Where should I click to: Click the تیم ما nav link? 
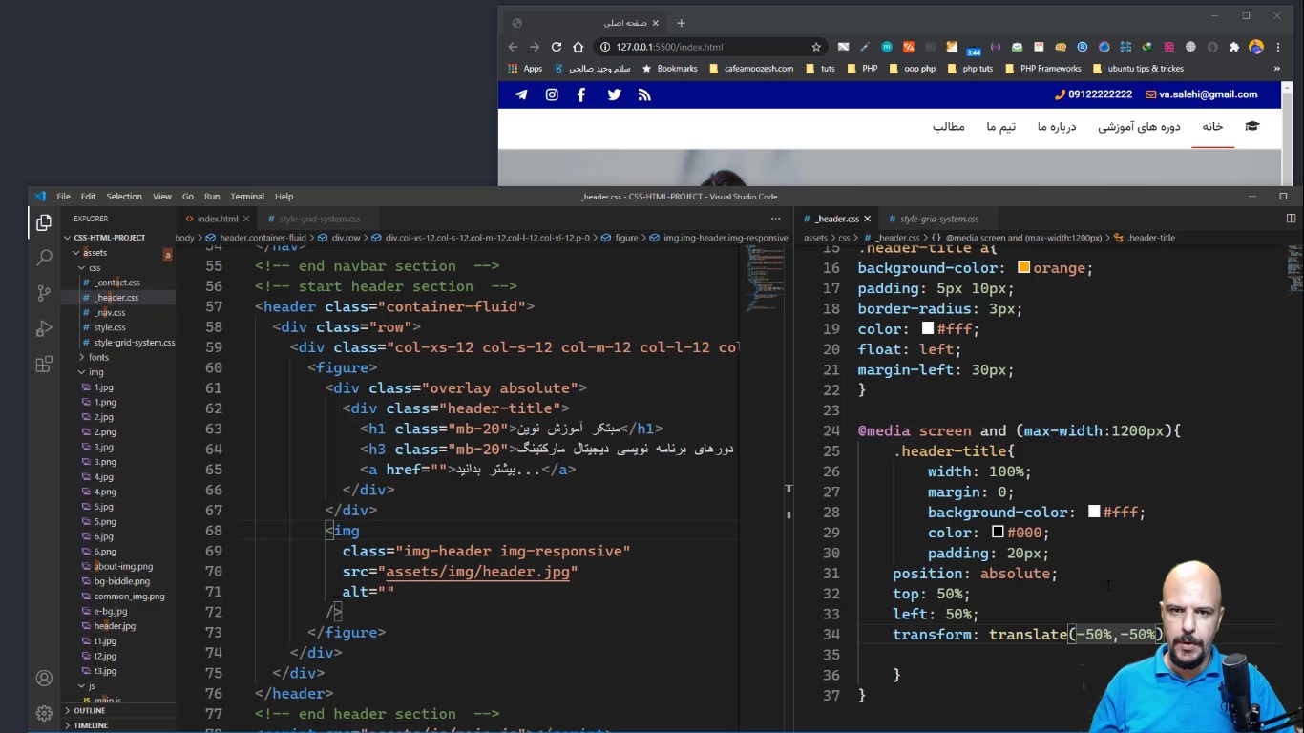[1001, 127]
